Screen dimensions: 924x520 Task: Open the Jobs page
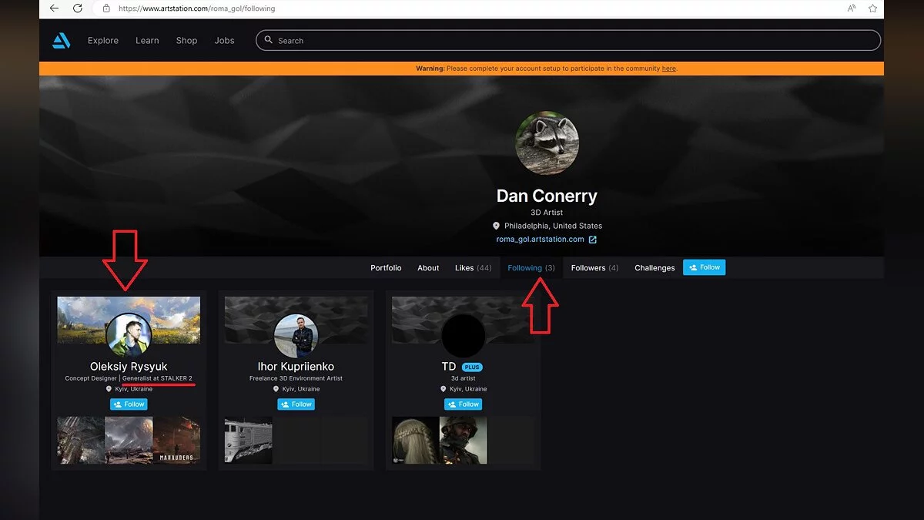(224, 41)
